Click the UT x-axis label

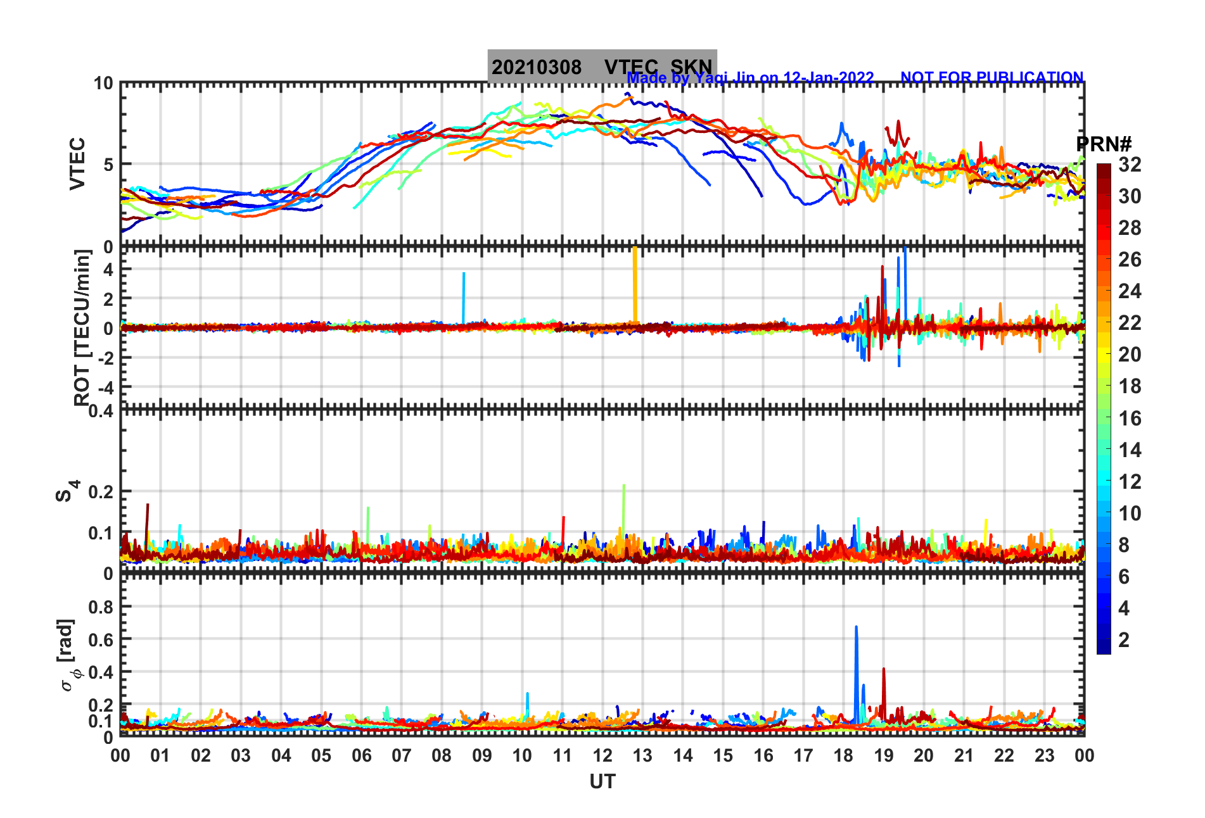tap(602, 782)
